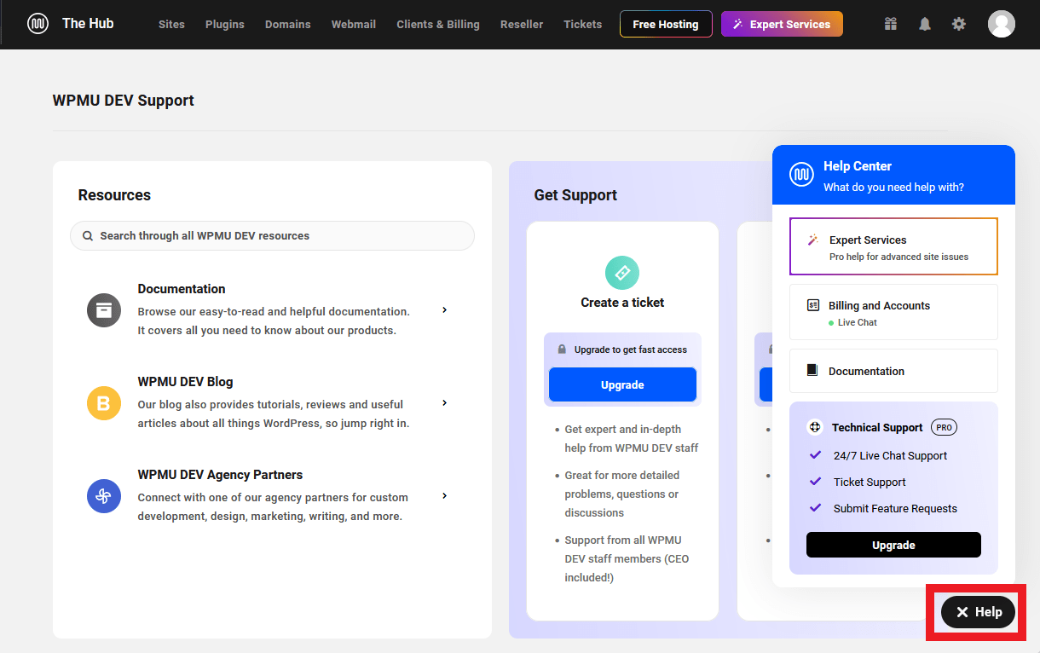The image size is (1040, 653).
Task: Open the Reseller menu item
Action: click(522, 24)
